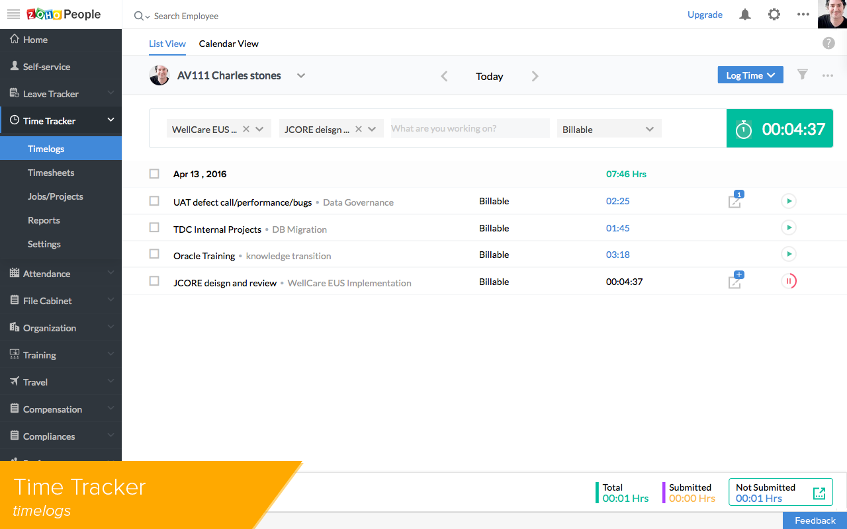The image size is (847, 529).
Task: Switch to the Calendar View tab
Action: 229,44
